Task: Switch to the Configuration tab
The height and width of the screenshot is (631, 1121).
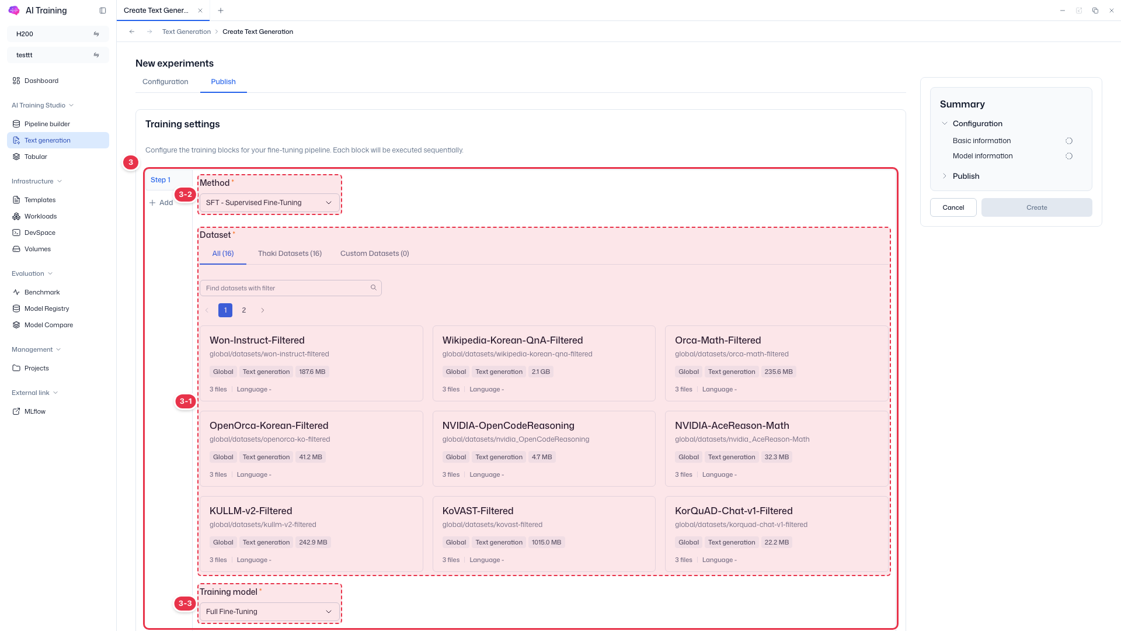Action: click(165, 82)
